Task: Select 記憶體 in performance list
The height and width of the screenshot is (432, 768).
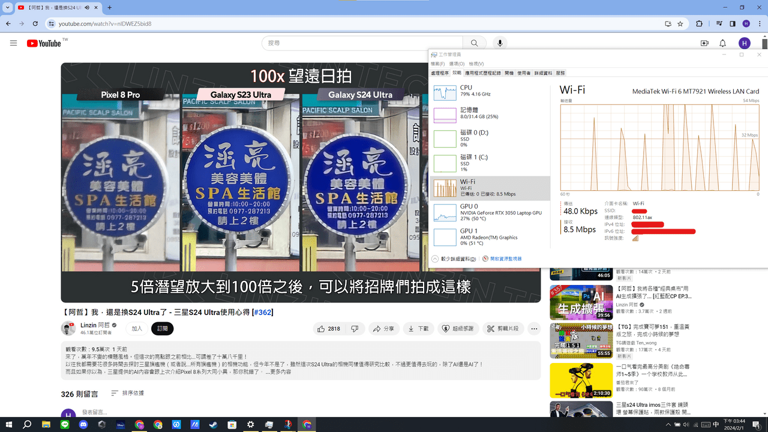Action: click(x=490, y=114)
